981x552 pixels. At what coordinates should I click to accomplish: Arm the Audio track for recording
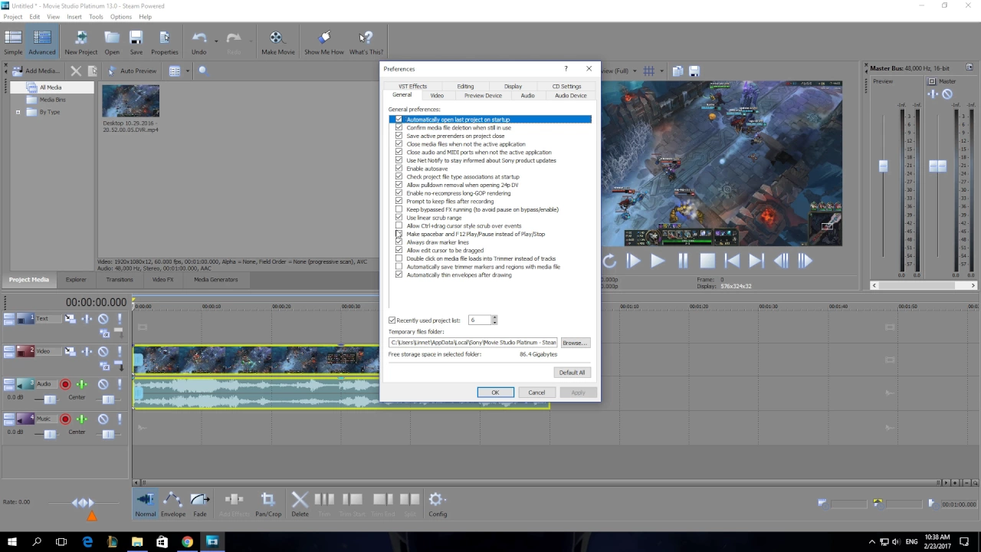(x=65, y=384)
